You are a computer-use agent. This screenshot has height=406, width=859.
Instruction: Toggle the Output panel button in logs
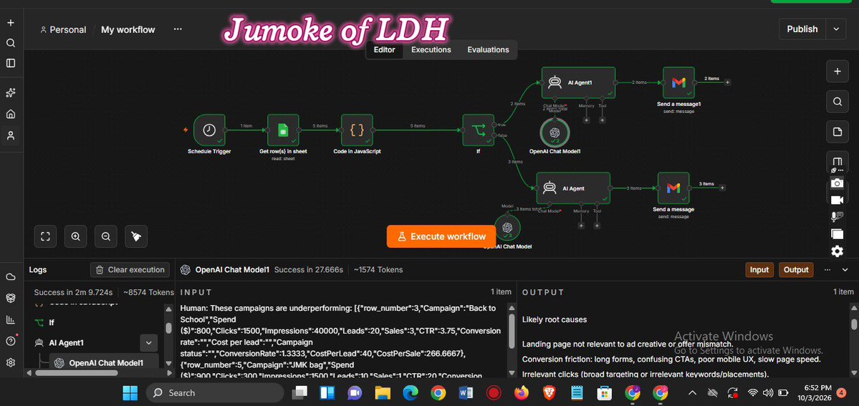click(x=796, y=269)
